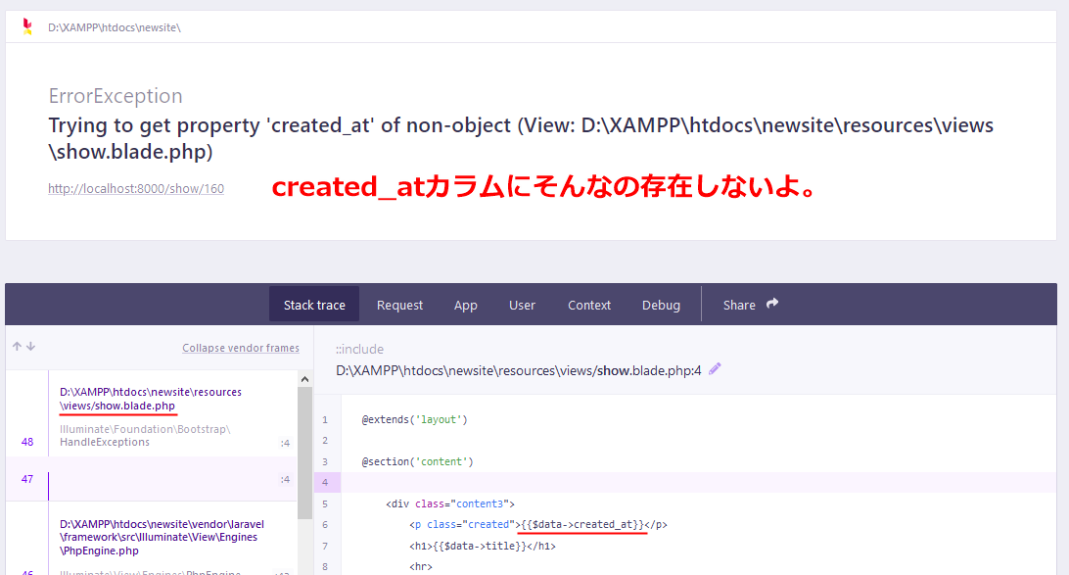Screen dimensions: 1069x575
Task: Click the pencil icon to edit show.blade.php
Action: coord(715,369)
